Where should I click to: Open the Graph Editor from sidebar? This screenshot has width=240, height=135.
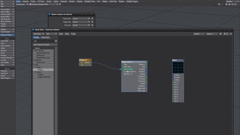point(7,12)
